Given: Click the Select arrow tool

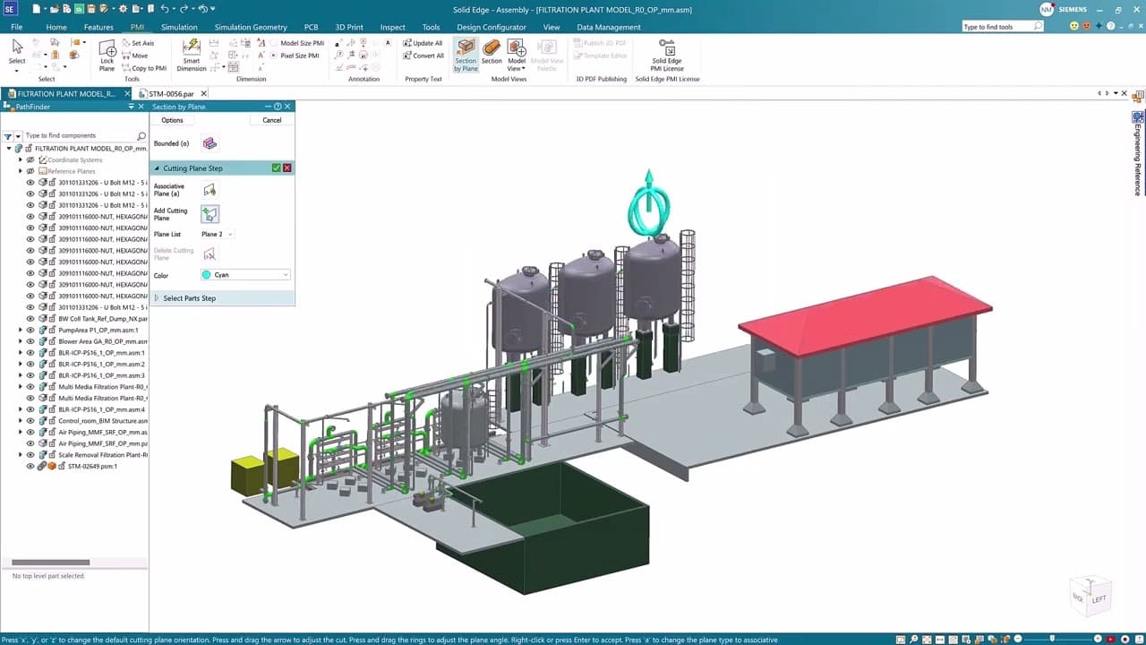Looking at the screenshot, I should tap(17, 51).
